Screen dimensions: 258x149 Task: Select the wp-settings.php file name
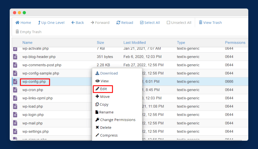pos(36,131)
